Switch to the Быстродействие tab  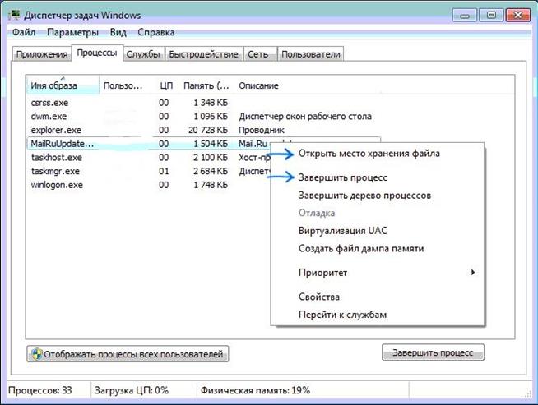pos(204,54)
